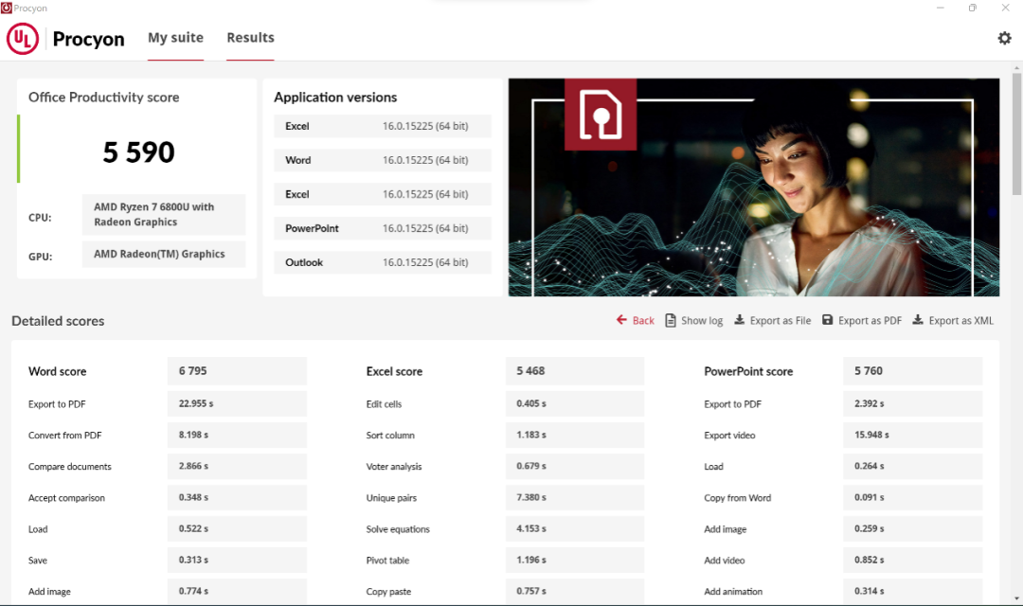Click the red Back arrow icon

click(621, 320)
